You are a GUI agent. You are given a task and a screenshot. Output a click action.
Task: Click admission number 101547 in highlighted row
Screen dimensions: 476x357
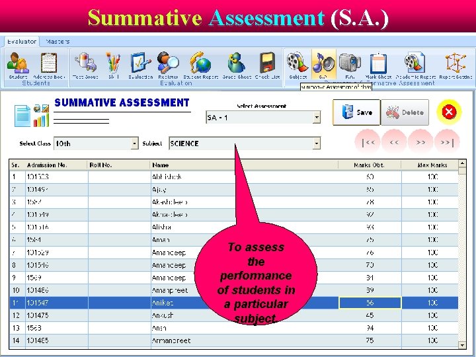point(38,303)
